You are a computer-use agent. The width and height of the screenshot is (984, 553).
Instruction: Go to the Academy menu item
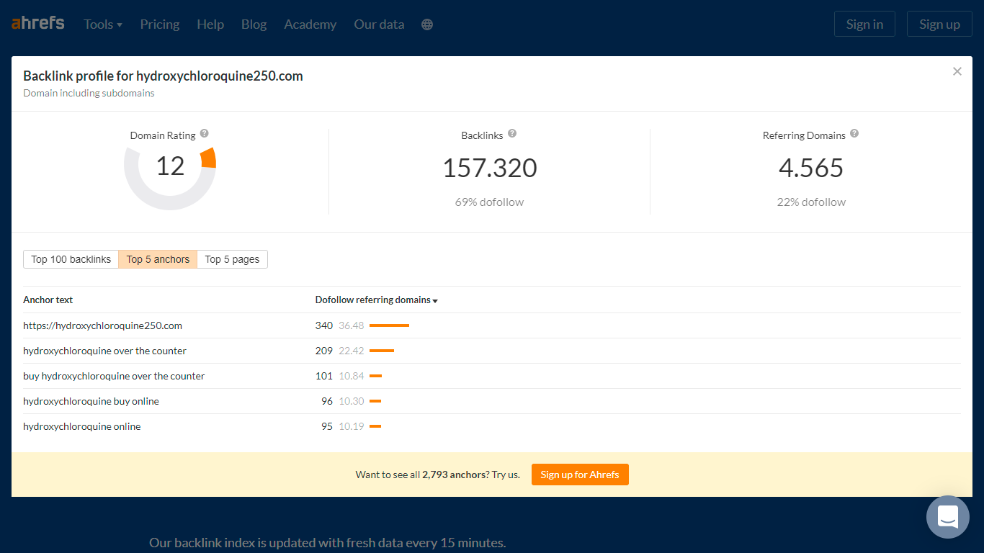click(310, 24)
